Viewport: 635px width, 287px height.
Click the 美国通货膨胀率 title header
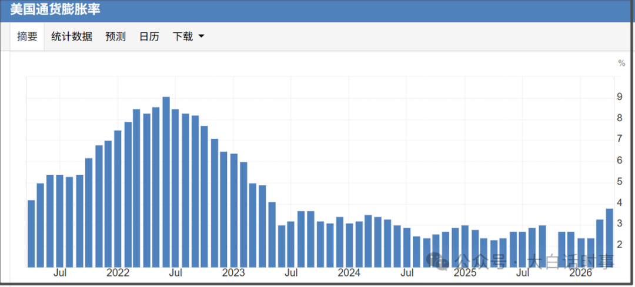pyautogui.click(x=55, y=9)
